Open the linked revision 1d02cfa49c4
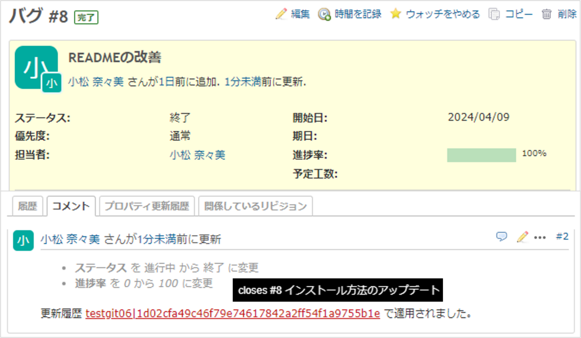The width and height of the screenshot is (581, 338). pyautogui.click(x=233, y=313)
